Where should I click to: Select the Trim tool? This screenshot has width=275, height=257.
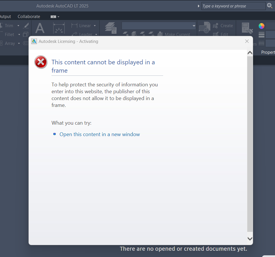click(9, 25)
